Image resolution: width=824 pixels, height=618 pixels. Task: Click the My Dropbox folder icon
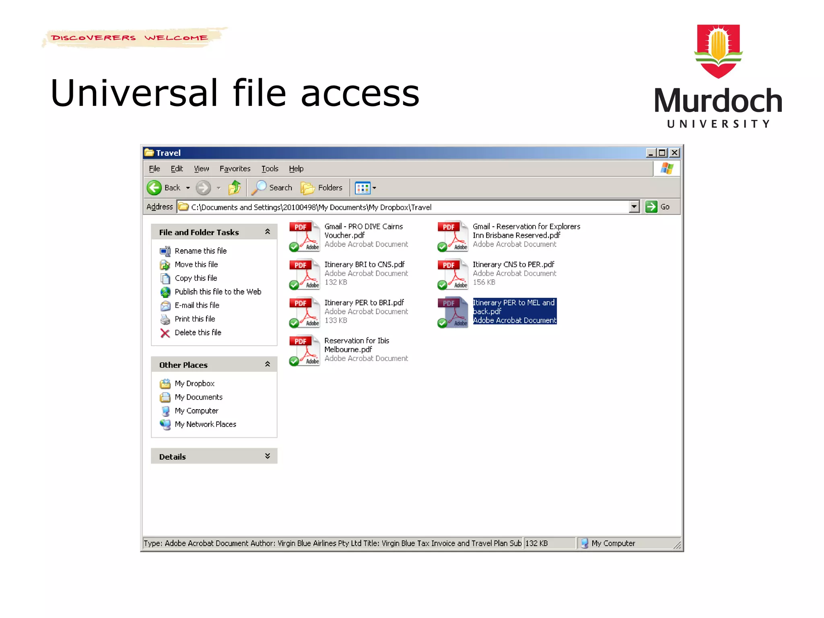(x=165, y=384)
